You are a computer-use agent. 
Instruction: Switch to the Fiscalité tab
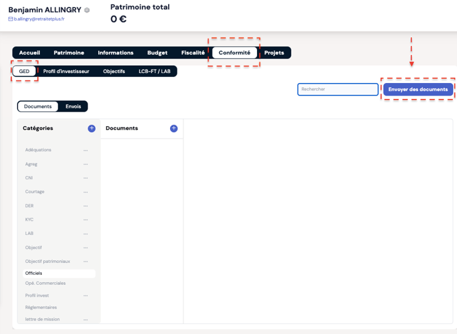[193, 52]
